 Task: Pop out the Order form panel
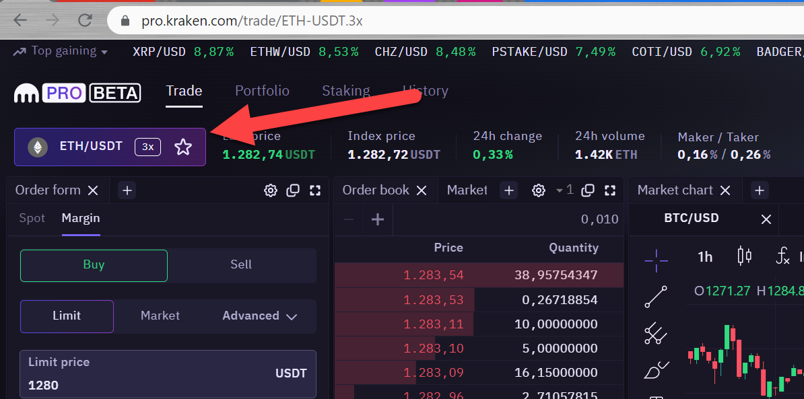[x=293, y=190]
